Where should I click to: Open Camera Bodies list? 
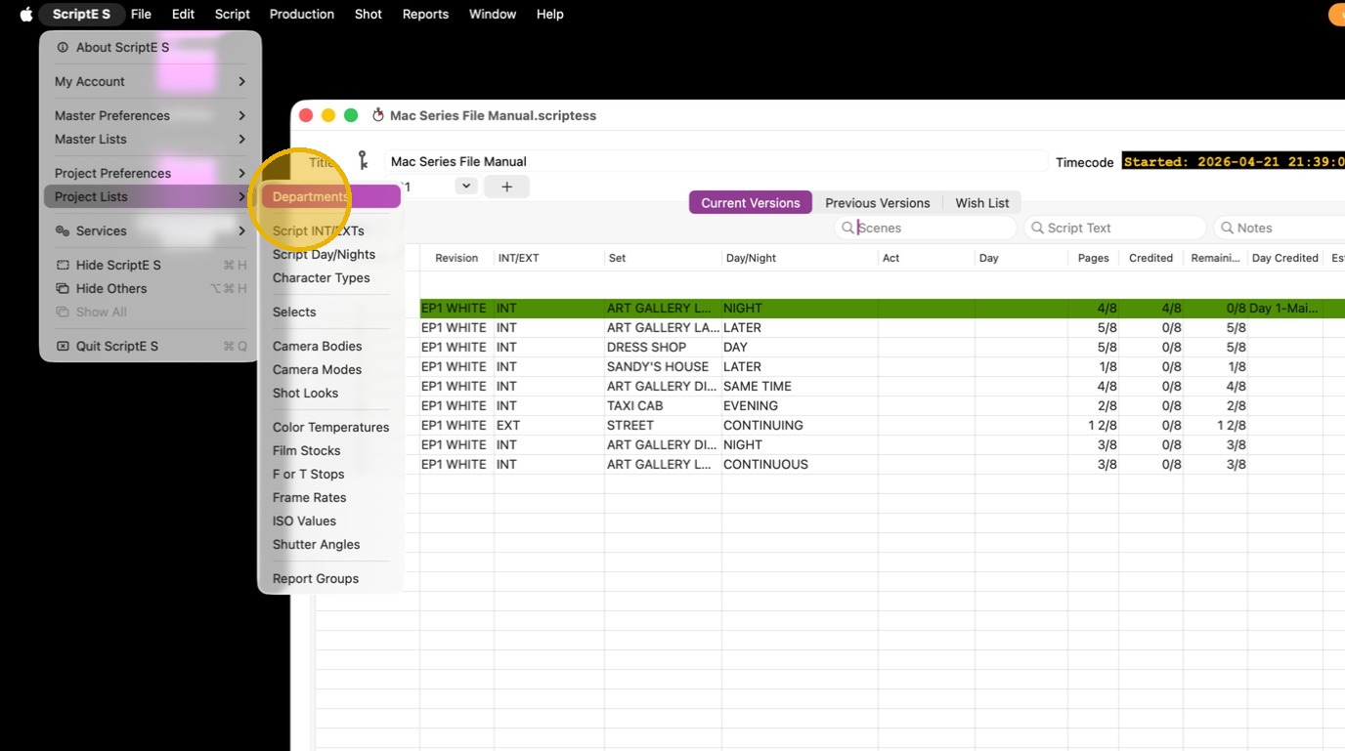tap(330, 346)
